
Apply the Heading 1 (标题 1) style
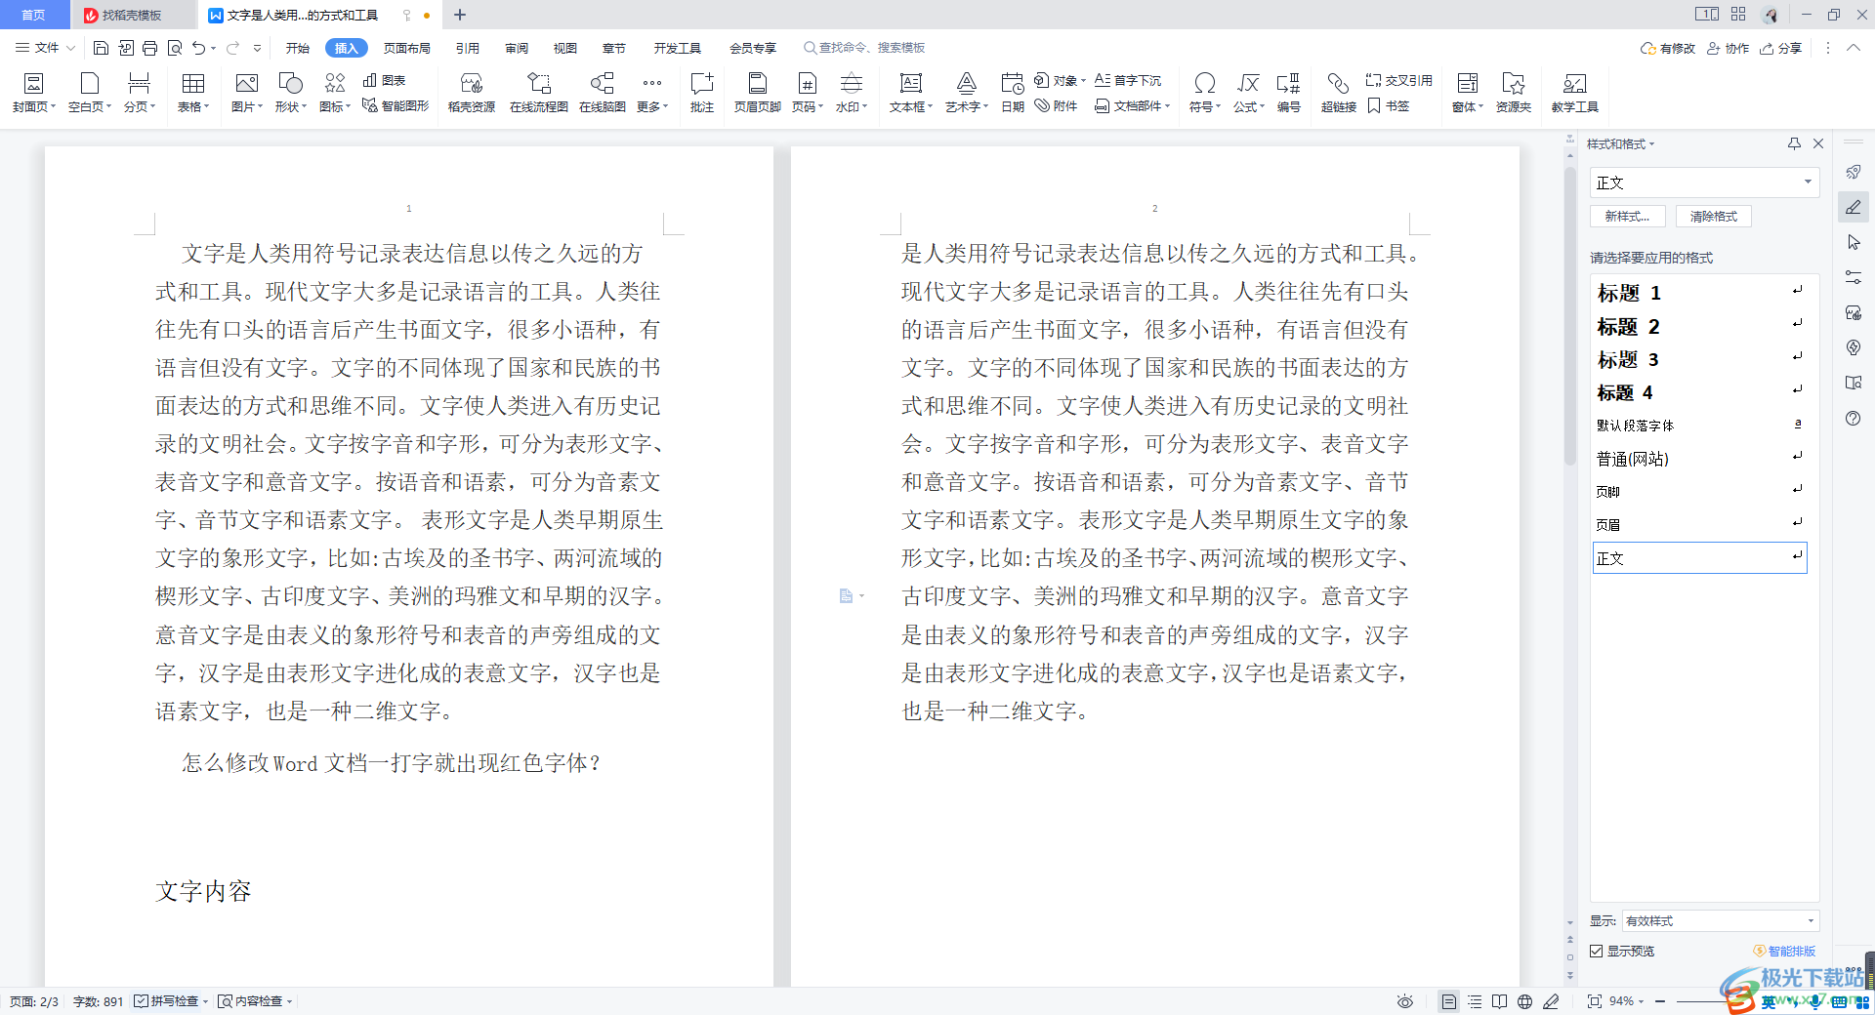click(1700, 293)
